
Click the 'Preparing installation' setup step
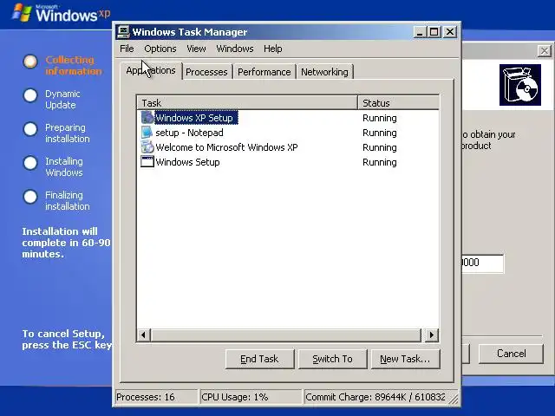(x=56, y=133)
